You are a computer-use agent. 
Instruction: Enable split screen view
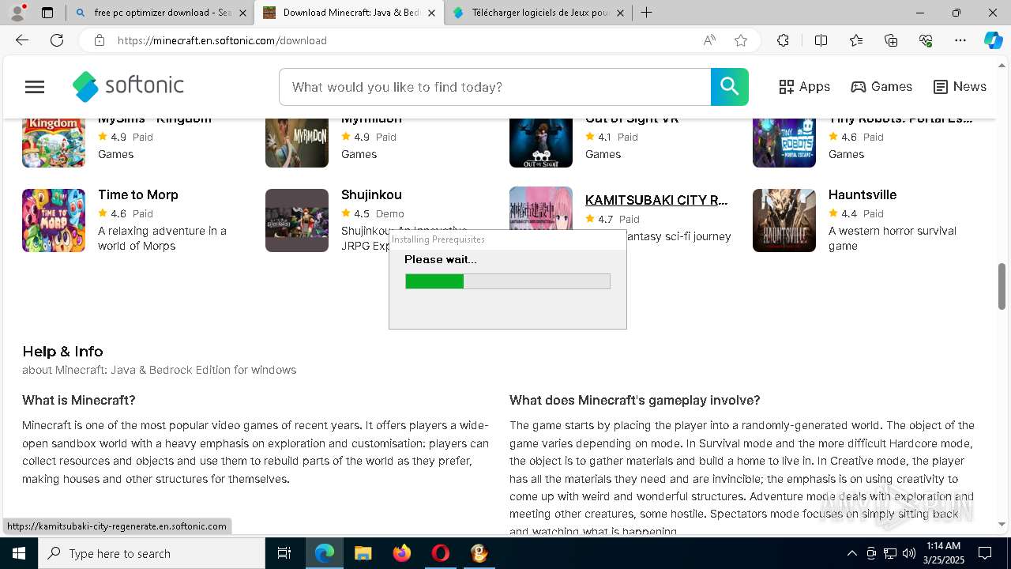(x=821, y=40)
